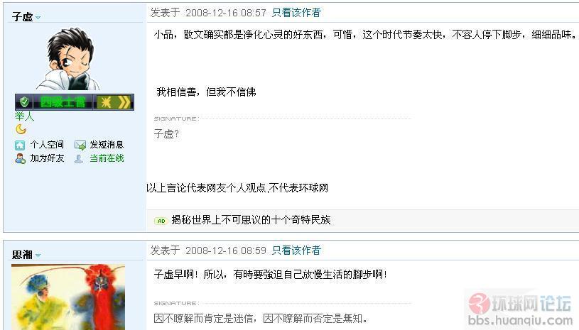
Task: Open the 个人空间 link
Action: [47, 145]
